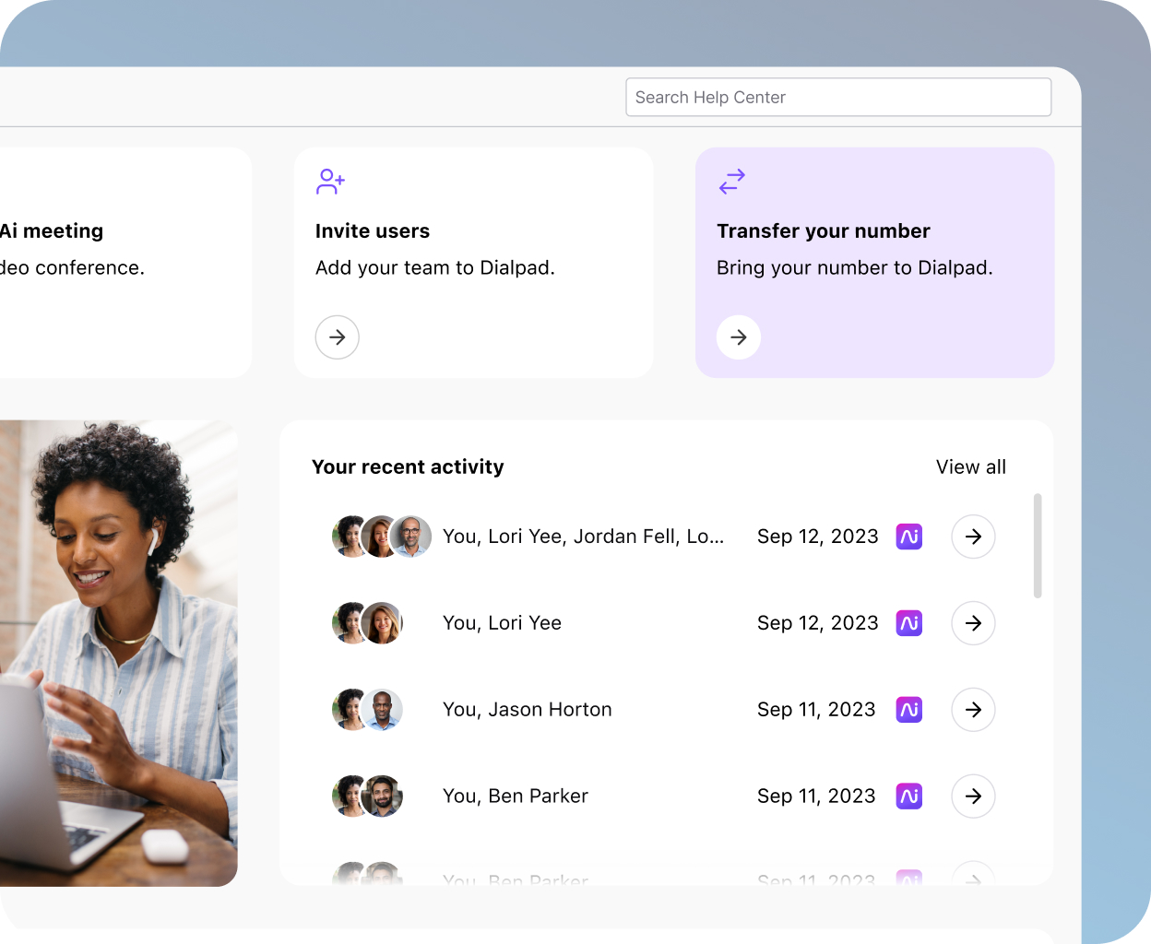Viewport: 1151px width, 944px height.
Task: Click Ai icon in Lori Yee, Jordan Fell row
Action: click(x=909, y=537)
